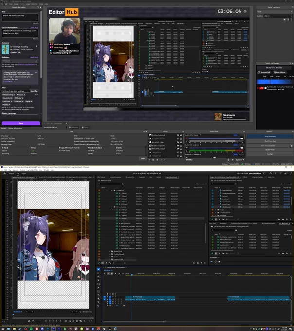Open notification center in system tray

(292, 329)
